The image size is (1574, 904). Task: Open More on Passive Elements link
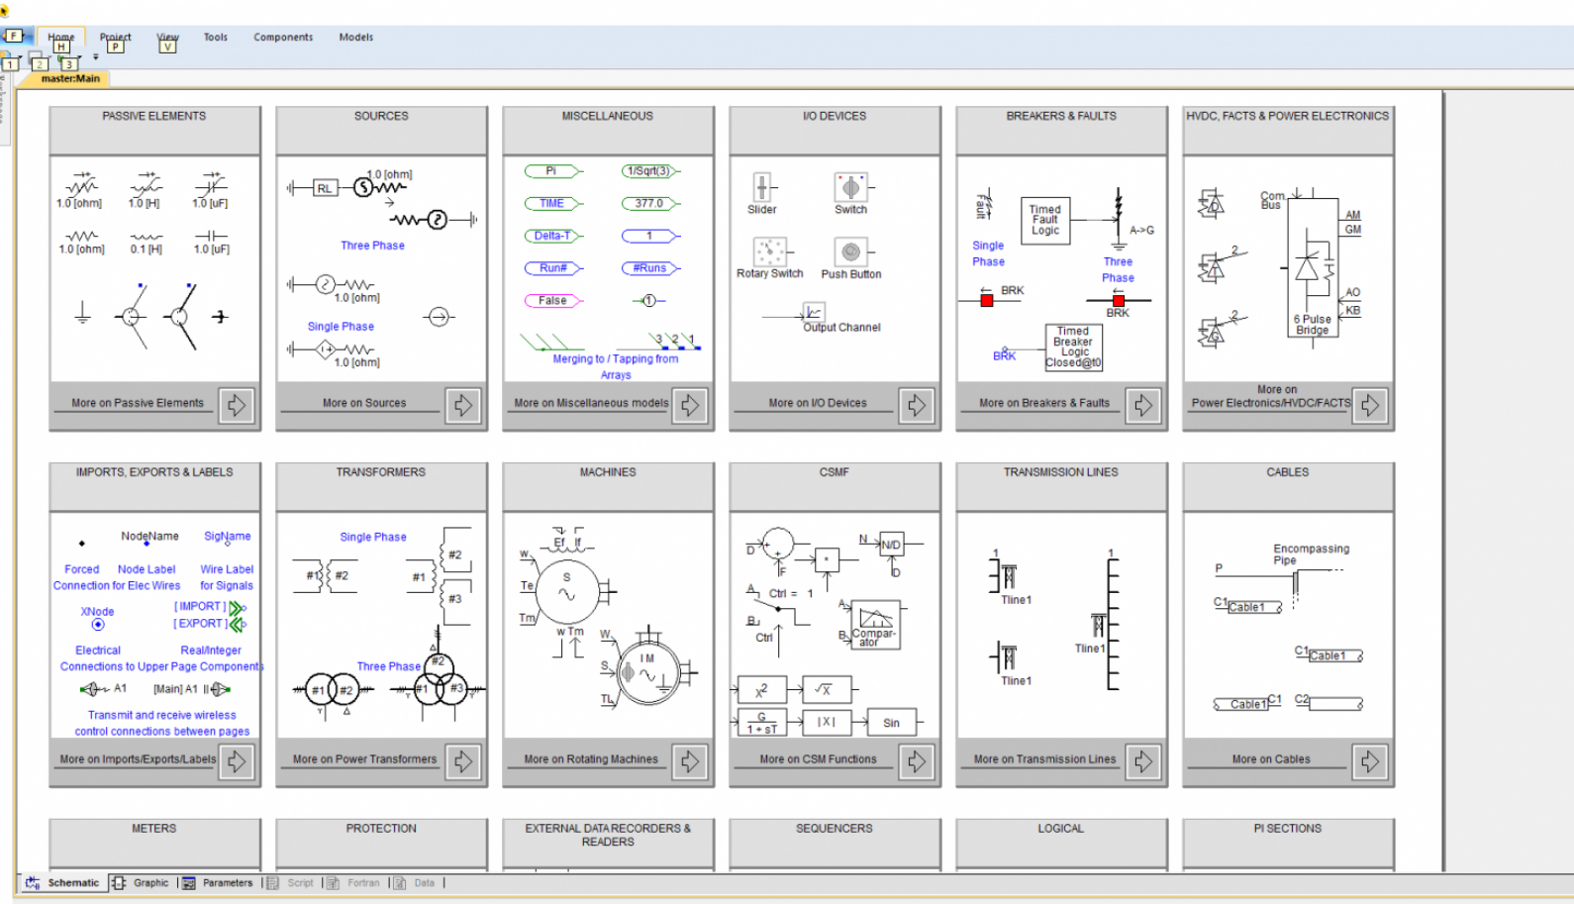138,403
